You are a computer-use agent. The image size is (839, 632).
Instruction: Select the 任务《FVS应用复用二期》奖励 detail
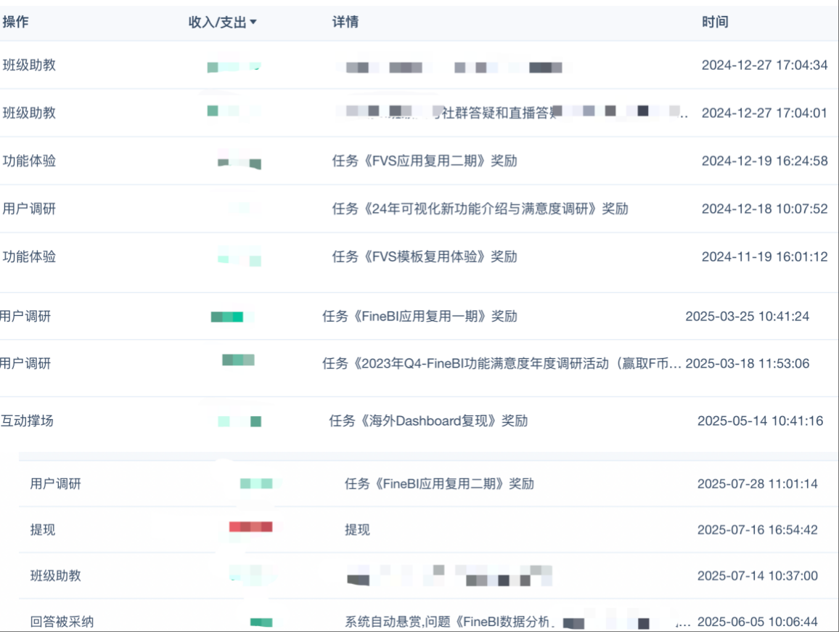[425, 161]
